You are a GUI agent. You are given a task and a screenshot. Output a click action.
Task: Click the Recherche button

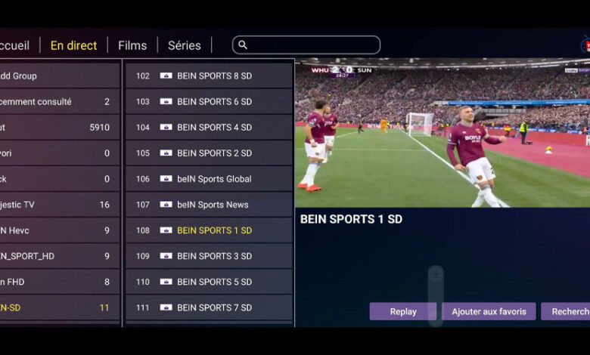coord(566,311)
